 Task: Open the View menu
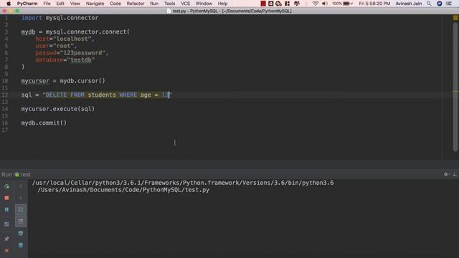click(75, 4)
